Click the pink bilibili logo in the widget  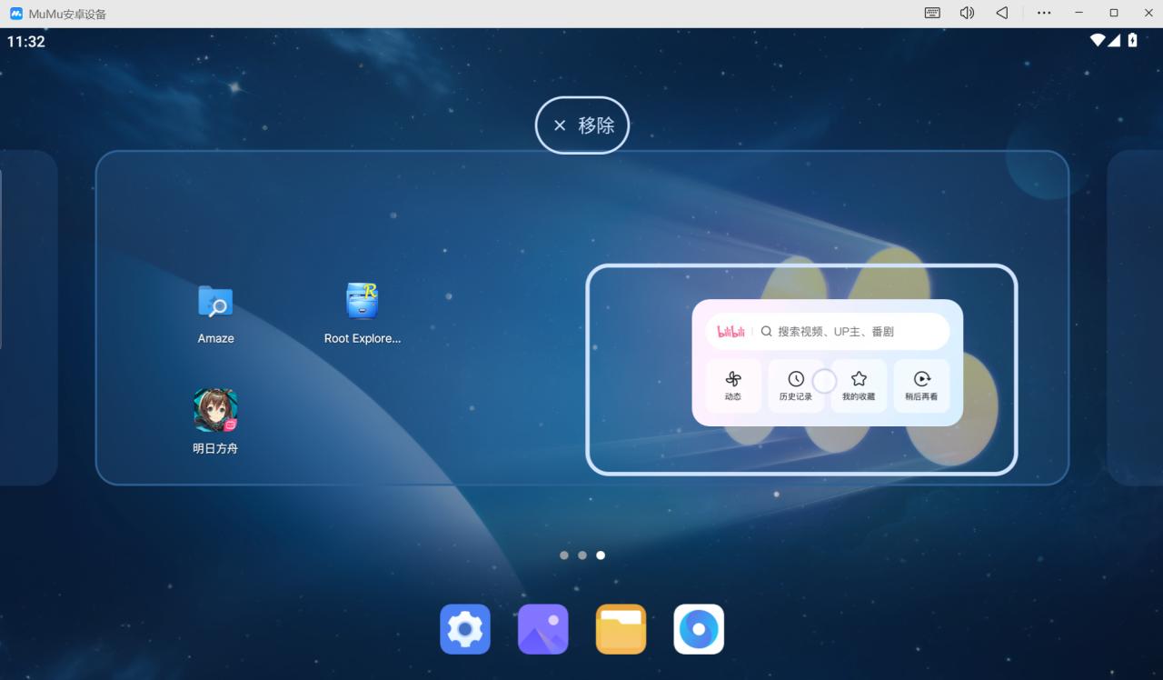[x=731, y=332]
